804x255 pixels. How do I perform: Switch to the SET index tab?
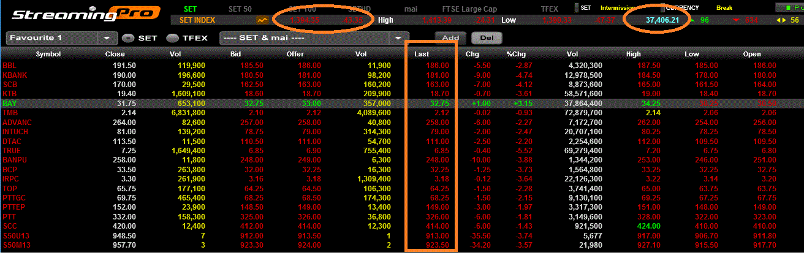[191, 9]
